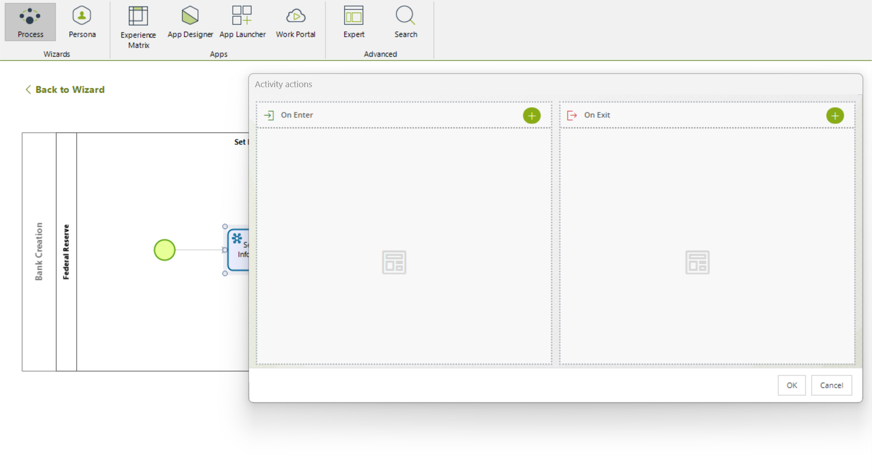Open the Experience Matrix
This screenshot has height=475, width=872.
point(138,27)
